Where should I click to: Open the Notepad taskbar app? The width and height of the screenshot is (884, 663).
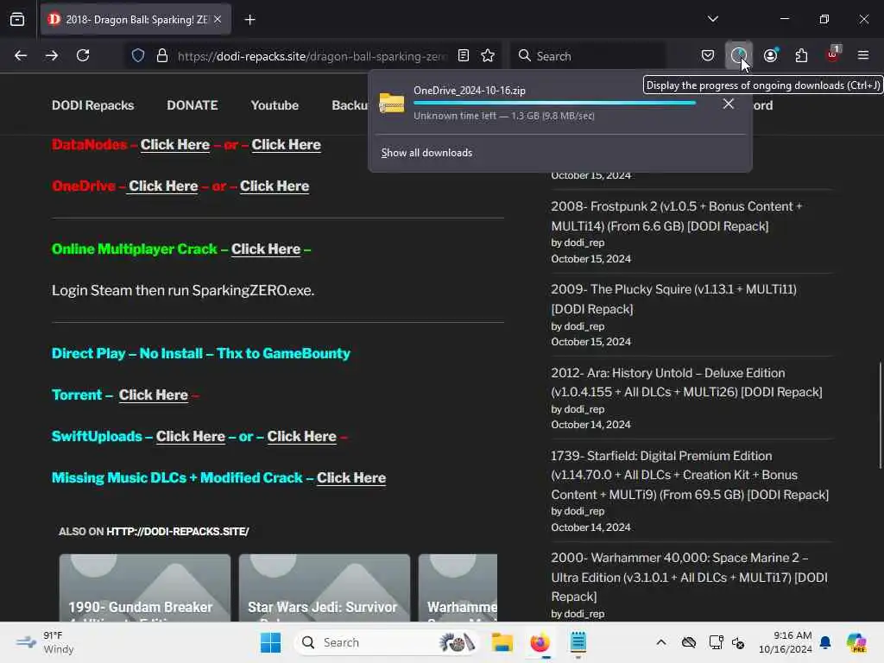click(578, 642)
